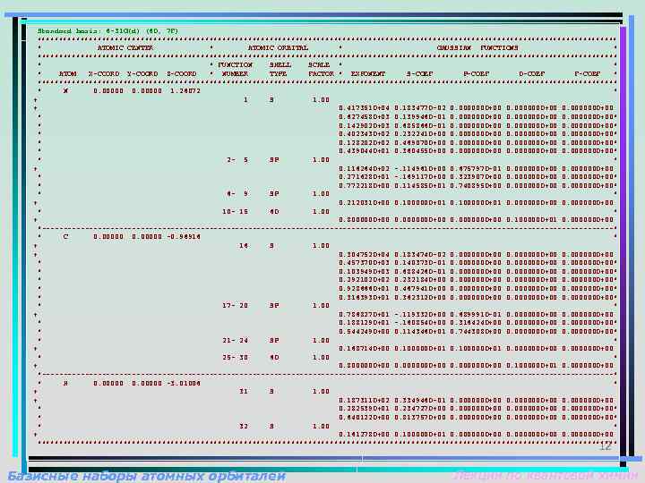The width and height of the screenshot is (645, 483).
Task: Click function number '21- 24'
Action: tap(236, 341)
